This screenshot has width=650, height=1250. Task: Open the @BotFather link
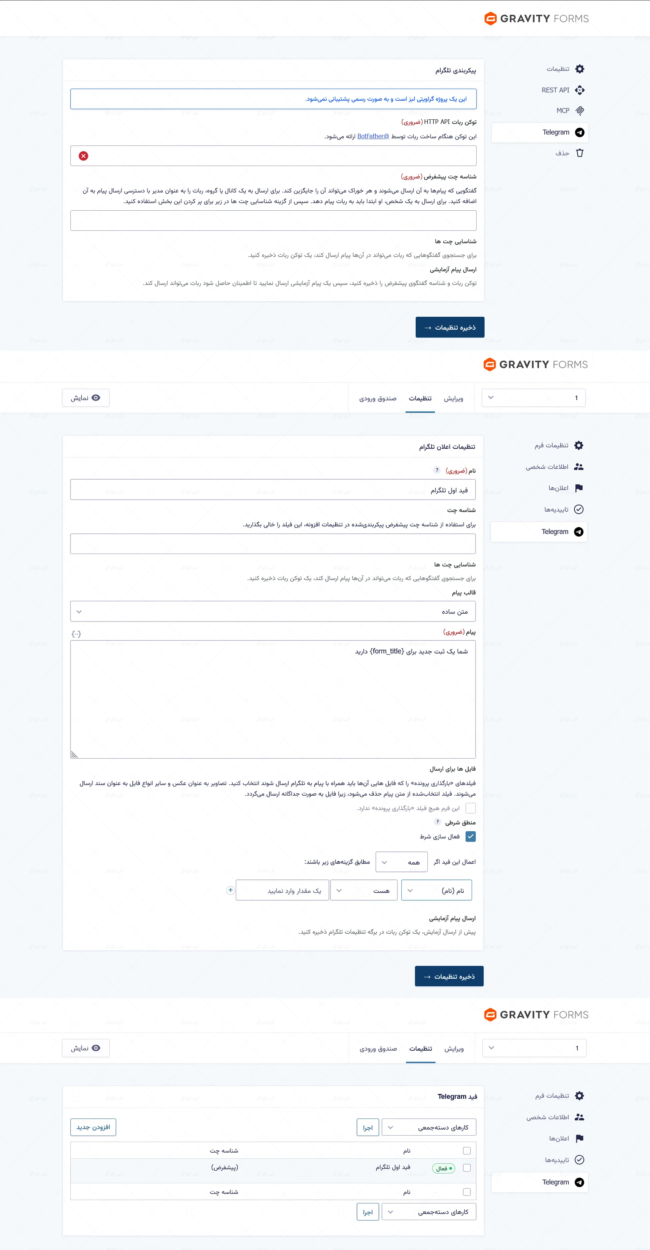coord(373,136)
